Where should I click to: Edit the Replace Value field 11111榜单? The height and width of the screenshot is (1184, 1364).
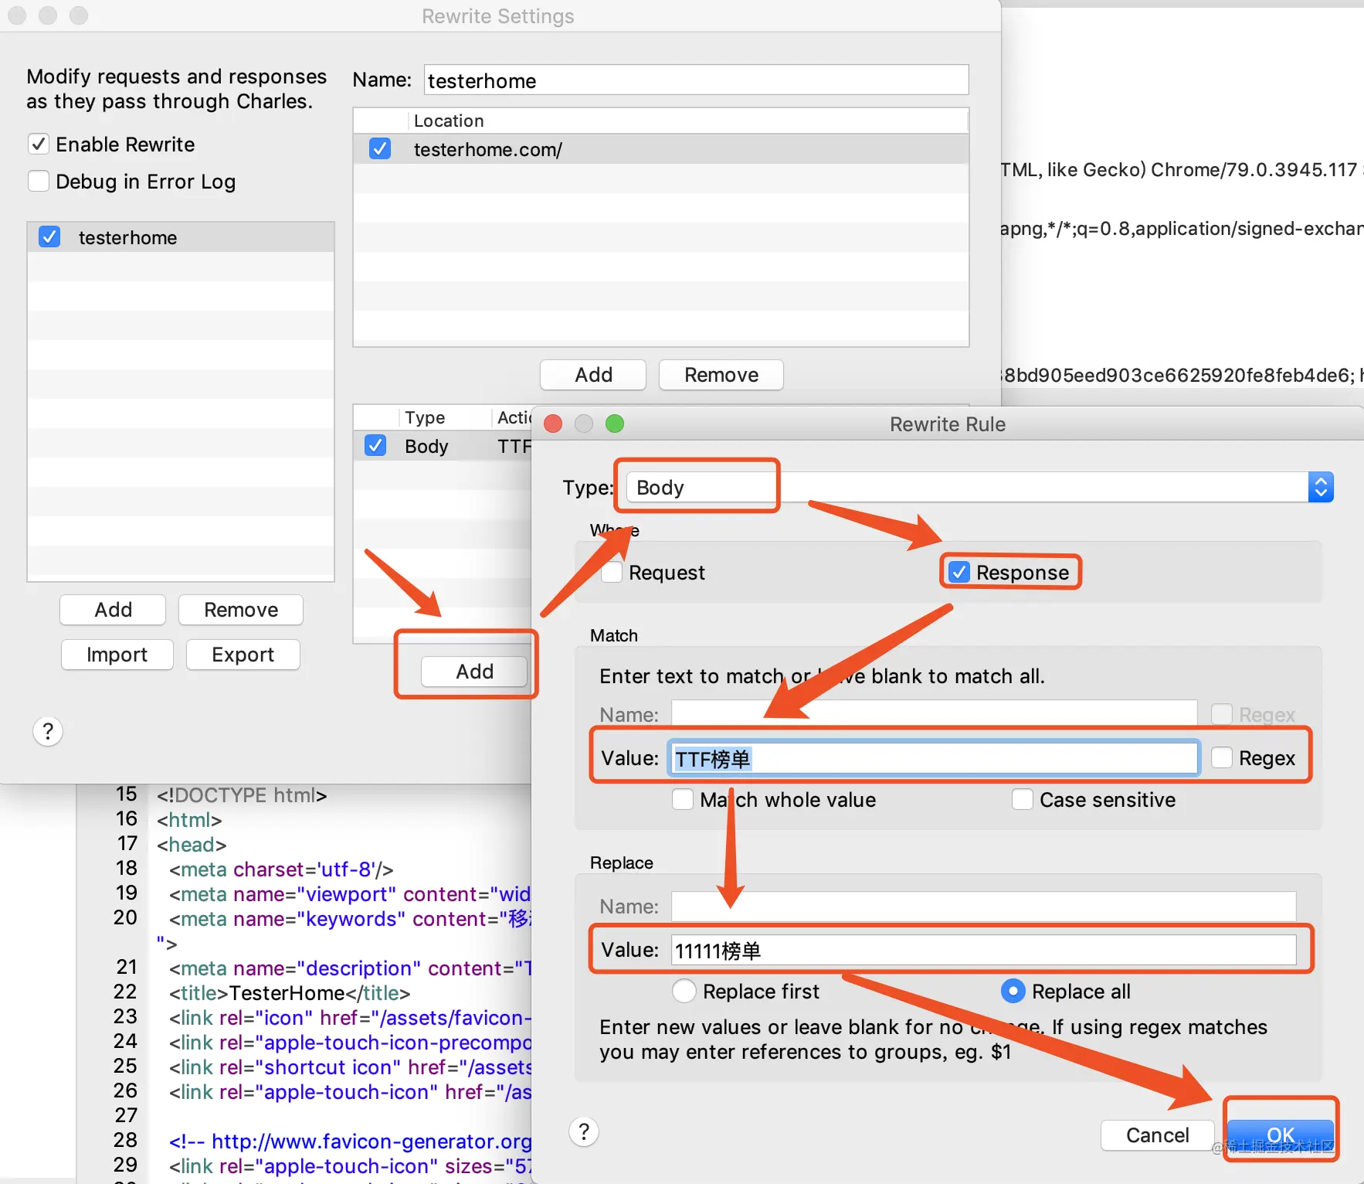tap(983, 950)
